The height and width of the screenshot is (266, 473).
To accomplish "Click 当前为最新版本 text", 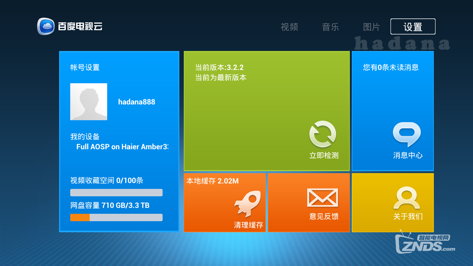I will coord(221,78).
